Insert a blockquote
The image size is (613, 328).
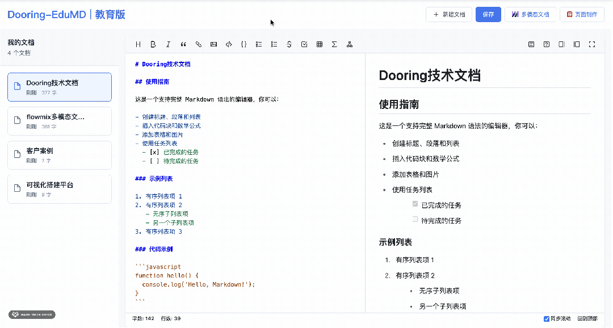click(x=183, y=45)
